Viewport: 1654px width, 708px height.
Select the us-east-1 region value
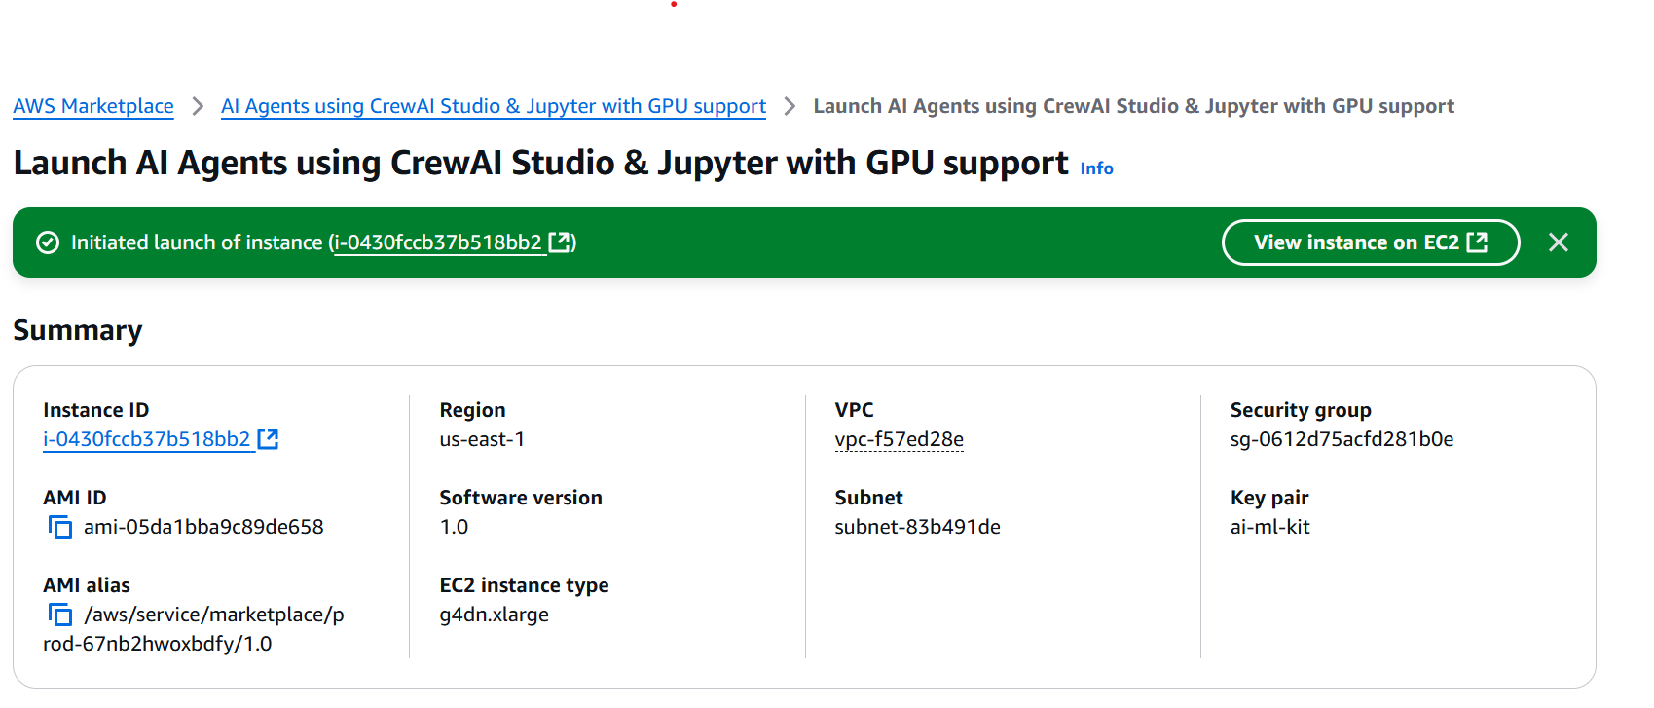pyautogui.click(x=482, y=439)
